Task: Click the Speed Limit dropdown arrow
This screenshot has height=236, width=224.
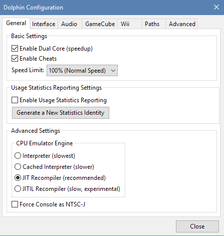Action: (113, 71)
